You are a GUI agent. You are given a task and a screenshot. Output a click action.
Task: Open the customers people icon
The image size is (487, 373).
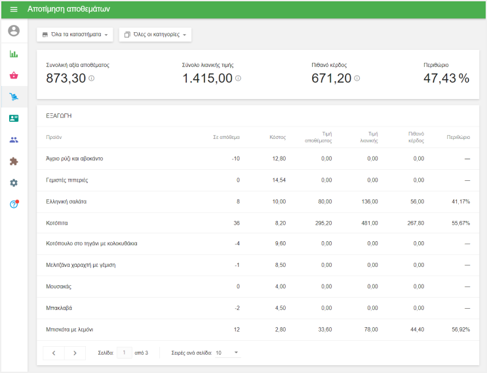(14, 140)
